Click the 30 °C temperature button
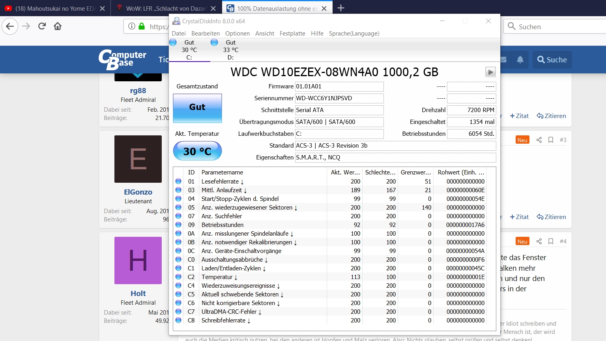Image resolution: width=606 pixels, height=341 pixels. pyautogui.click(x=197, y=151)
